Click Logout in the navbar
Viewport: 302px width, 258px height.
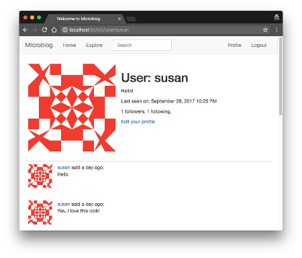(x=259, y=45)
